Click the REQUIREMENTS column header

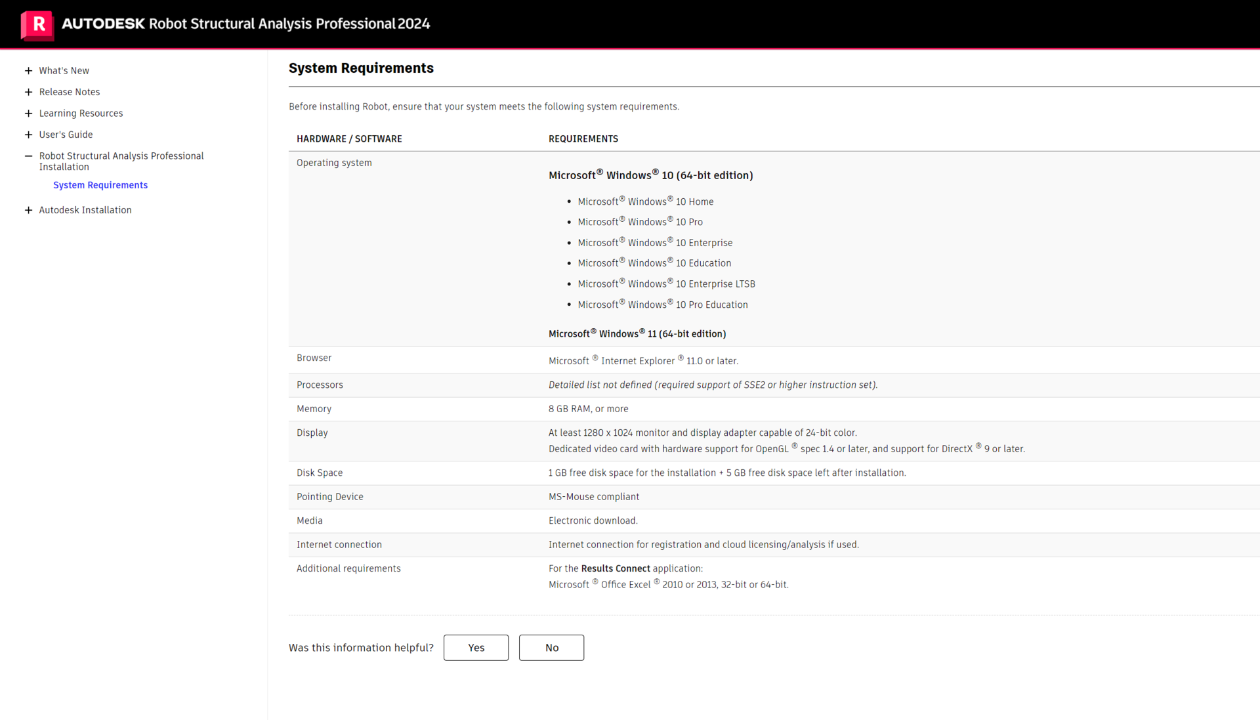[583, 139]
